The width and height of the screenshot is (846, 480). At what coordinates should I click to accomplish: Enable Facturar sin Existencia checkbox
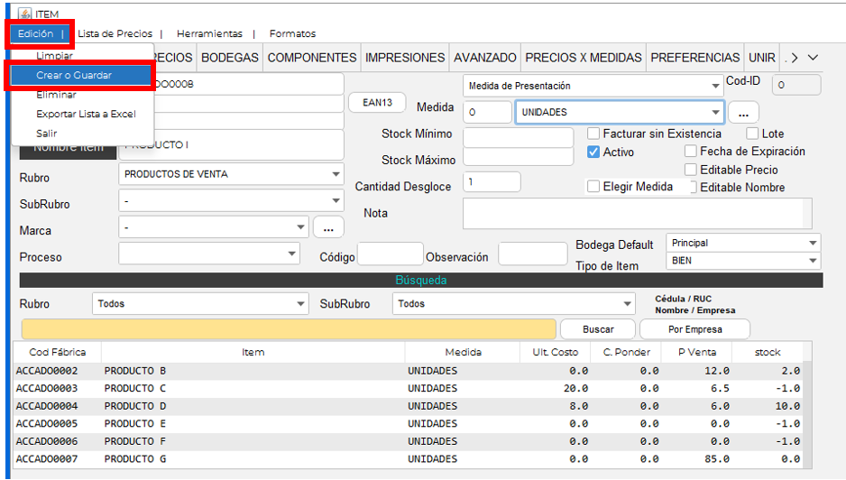(x=593, y=134)
